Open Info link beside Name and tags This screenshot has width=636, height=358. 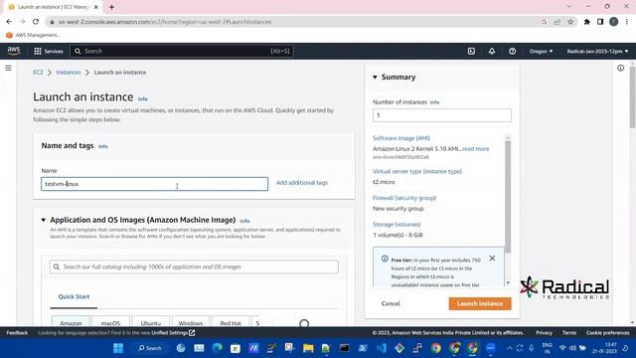pos(103,146)
